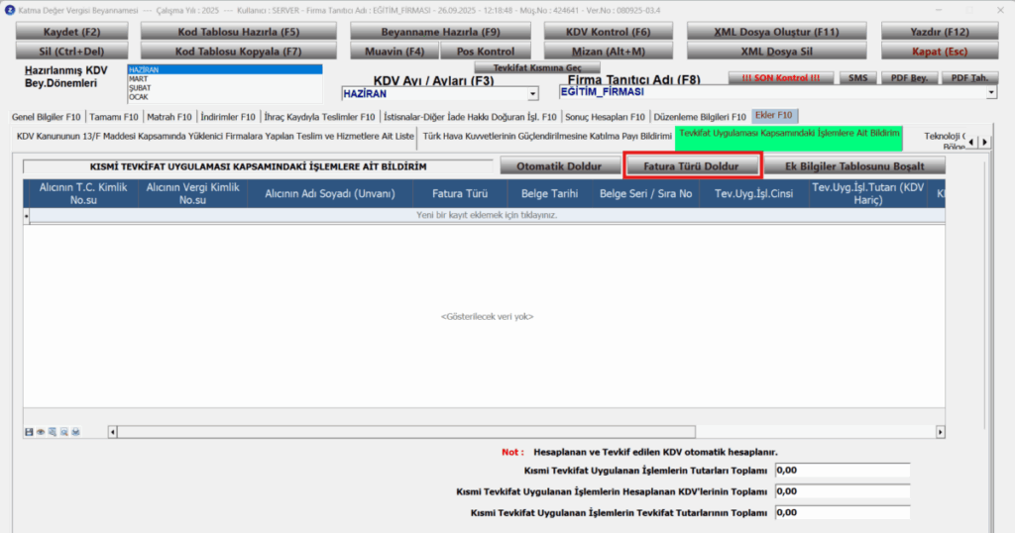Image resolution: width=1015 pixels, height=533 pixels.
Task: Click the Beyanname Hazırla (F9) button
Action: tap(440, 32)
